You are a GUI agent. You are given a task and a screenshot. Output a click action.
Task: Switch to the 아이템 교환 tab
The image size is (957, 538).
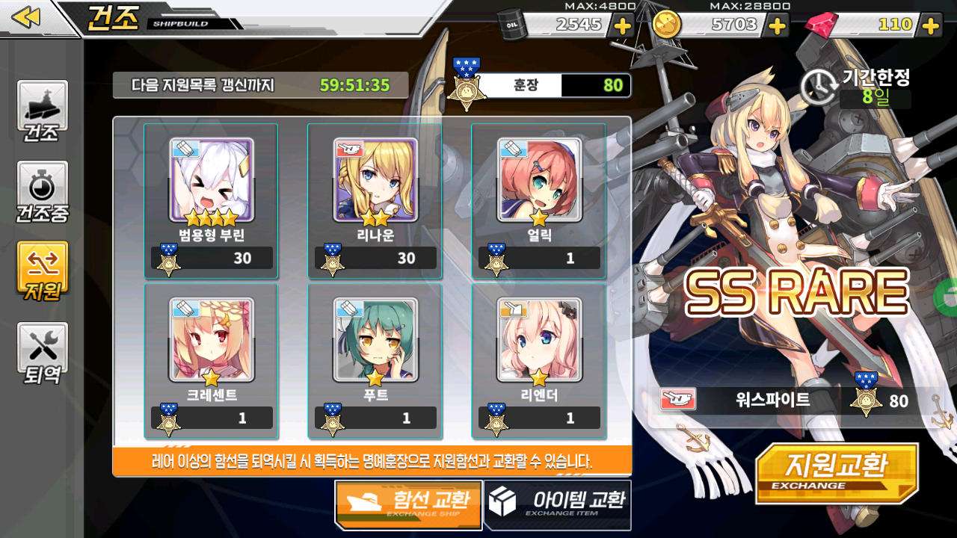[x=558, y=504]
